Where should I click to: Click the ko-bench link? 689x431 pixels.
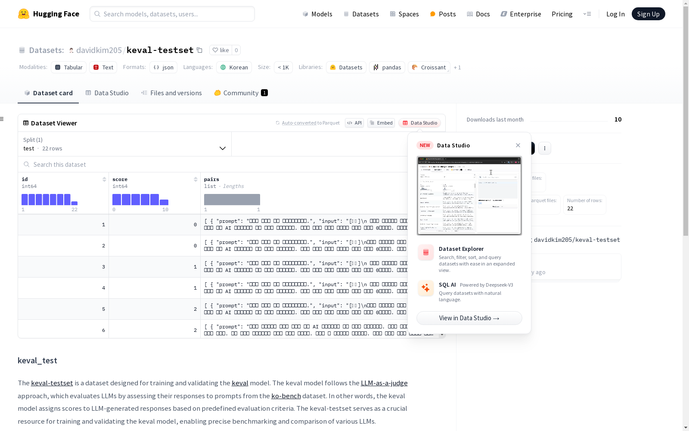(286, 396)
